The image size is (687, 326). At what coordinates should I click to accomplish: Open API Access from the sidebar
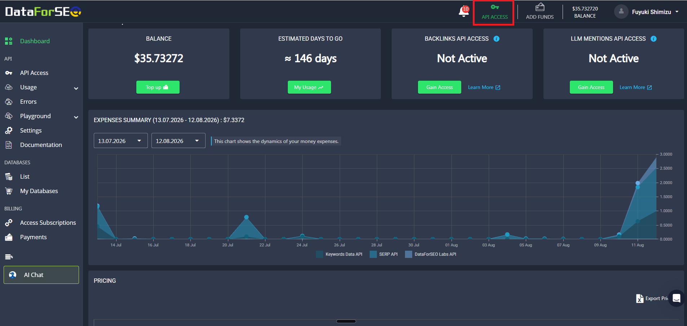(x=34, y=73)
